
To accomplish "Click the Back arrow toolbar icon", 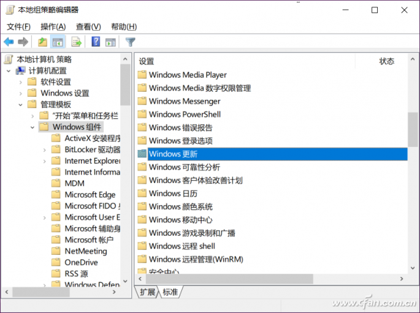I will [x=9, y=42].
